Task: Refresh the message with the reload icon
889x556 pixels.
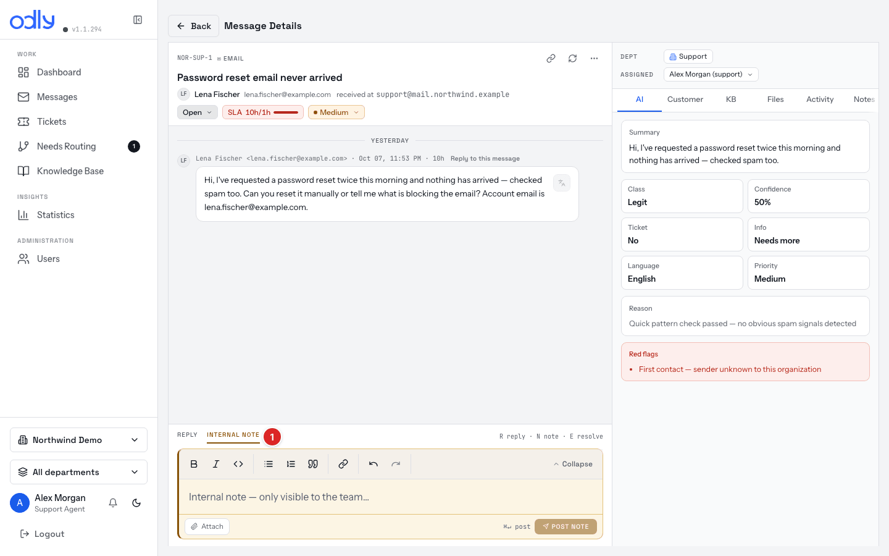Action: click(573, 59)
